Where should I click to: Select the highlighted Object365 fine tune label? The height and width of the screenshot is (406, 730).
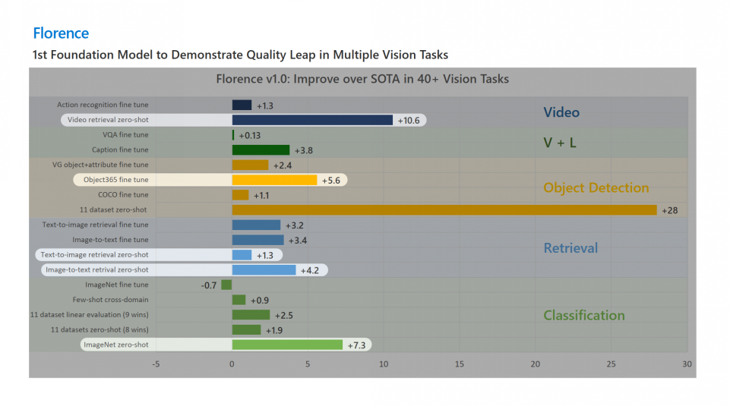pos(116,180)
